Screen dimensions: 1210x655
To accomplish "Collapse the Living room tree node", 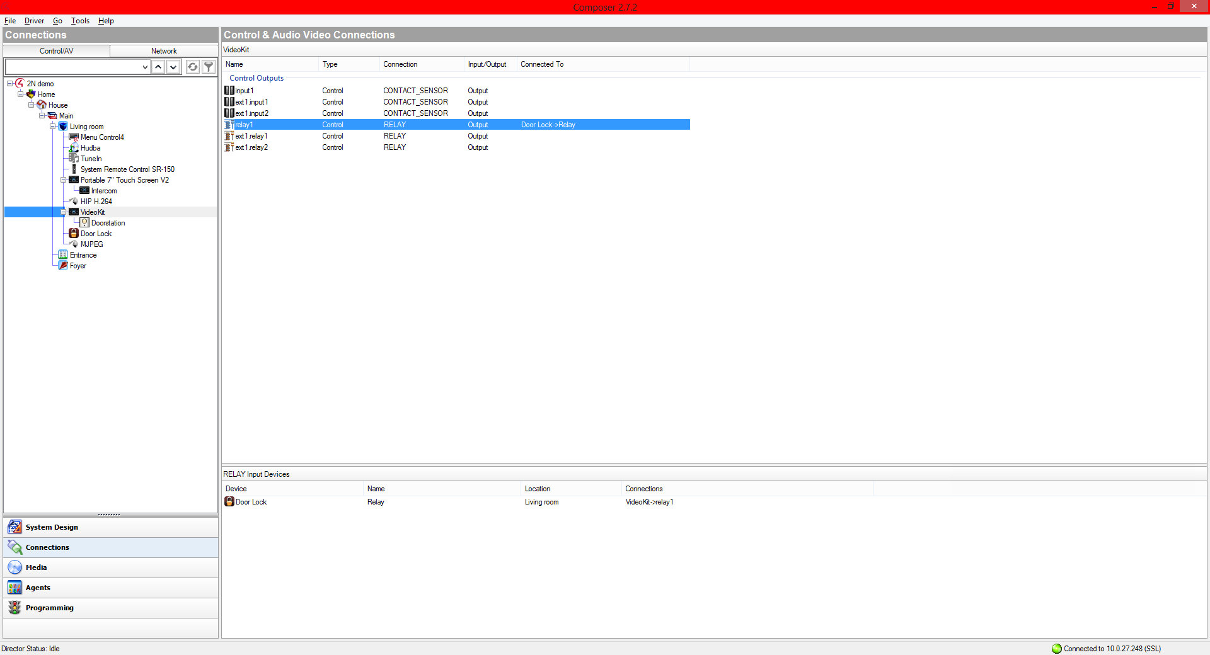I will [x=53, y=127].
